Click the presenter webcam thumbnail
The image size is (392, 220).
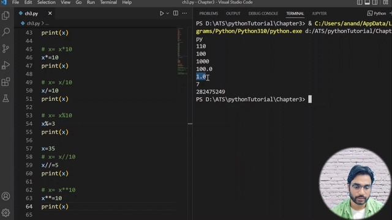355,183
